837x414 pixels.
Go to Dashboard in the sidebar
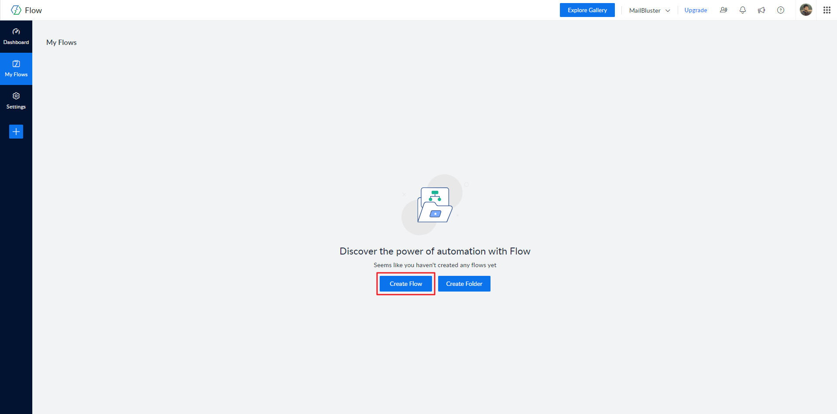pyautogui.click(x=16, y=37)
